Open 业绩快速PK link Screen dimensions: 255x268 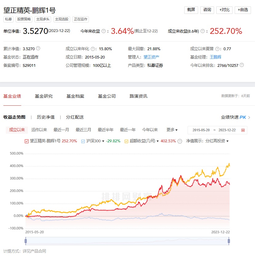[x=233, y=117]
